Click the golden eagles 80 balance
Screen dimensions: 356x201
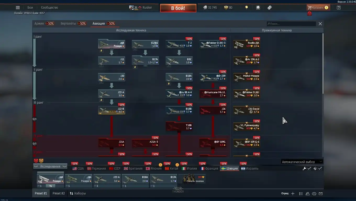point(228,8)
